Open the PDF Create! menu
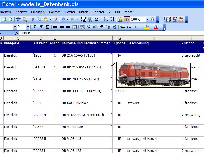The width and height of the screenshot is (204, 153). click(124, 12)
